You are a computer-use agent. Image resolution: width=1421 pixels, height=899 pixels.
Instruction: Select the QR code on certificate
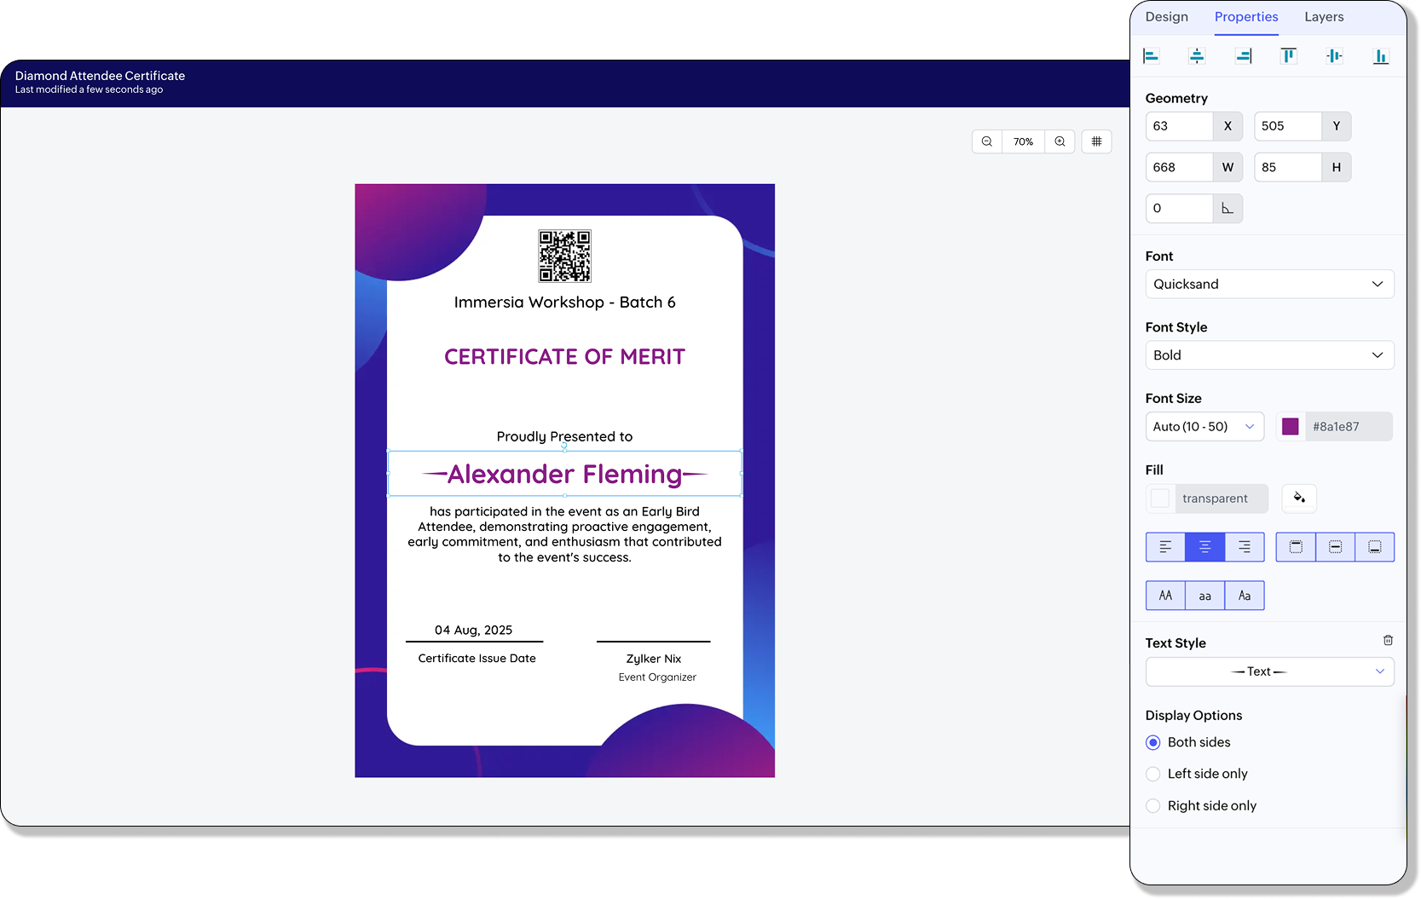click(x=564, y=256)
